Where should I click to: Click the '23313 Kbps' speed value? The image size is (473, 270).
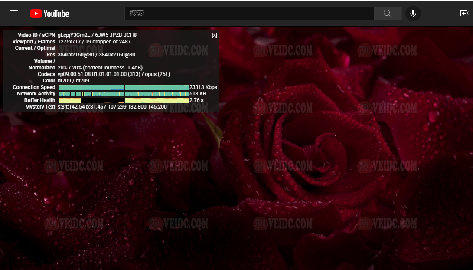203,87
